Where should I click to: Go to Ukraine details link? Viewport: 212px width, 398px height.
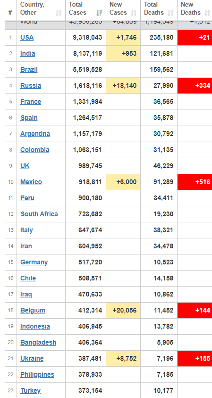[x=32, y=358]
